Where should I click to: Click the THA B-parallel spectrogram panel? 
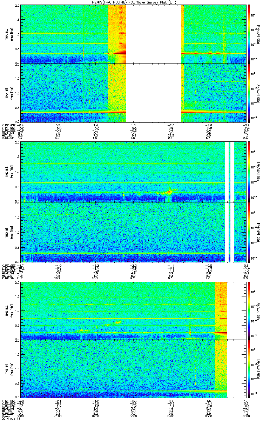click(x=133, y=93)
